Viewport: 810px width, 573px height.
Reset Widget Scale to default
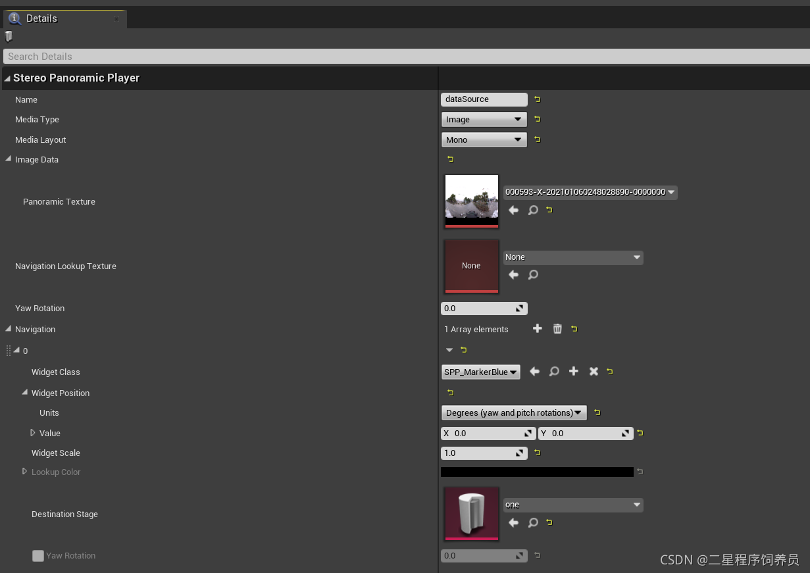click(537, 453)
